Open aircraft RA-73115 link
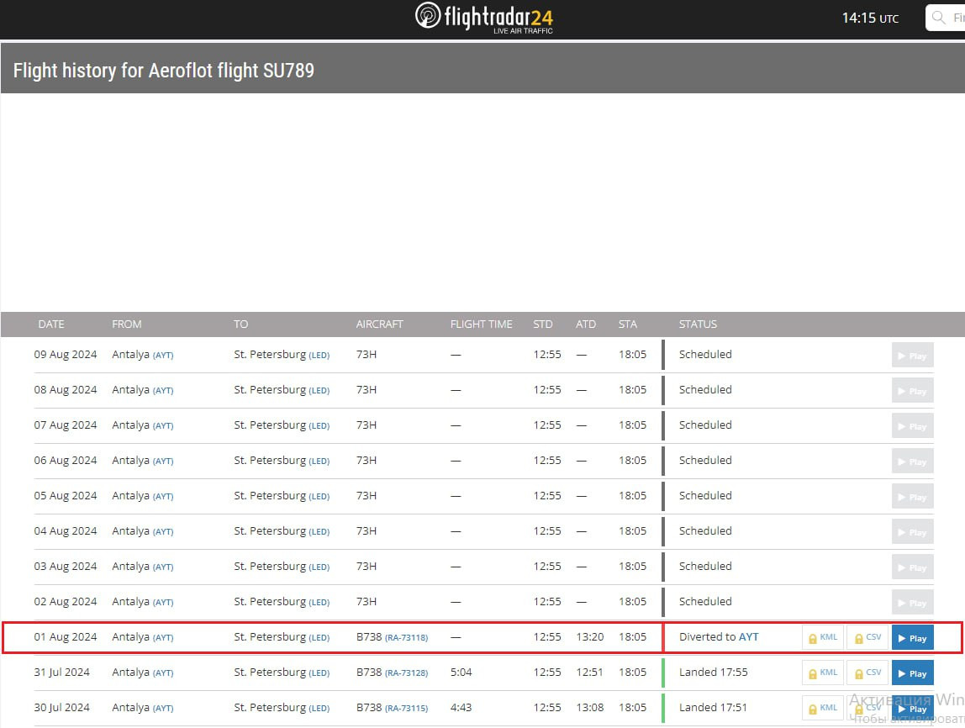This screenshot has width=965, height=728. [x=406, y=708]
